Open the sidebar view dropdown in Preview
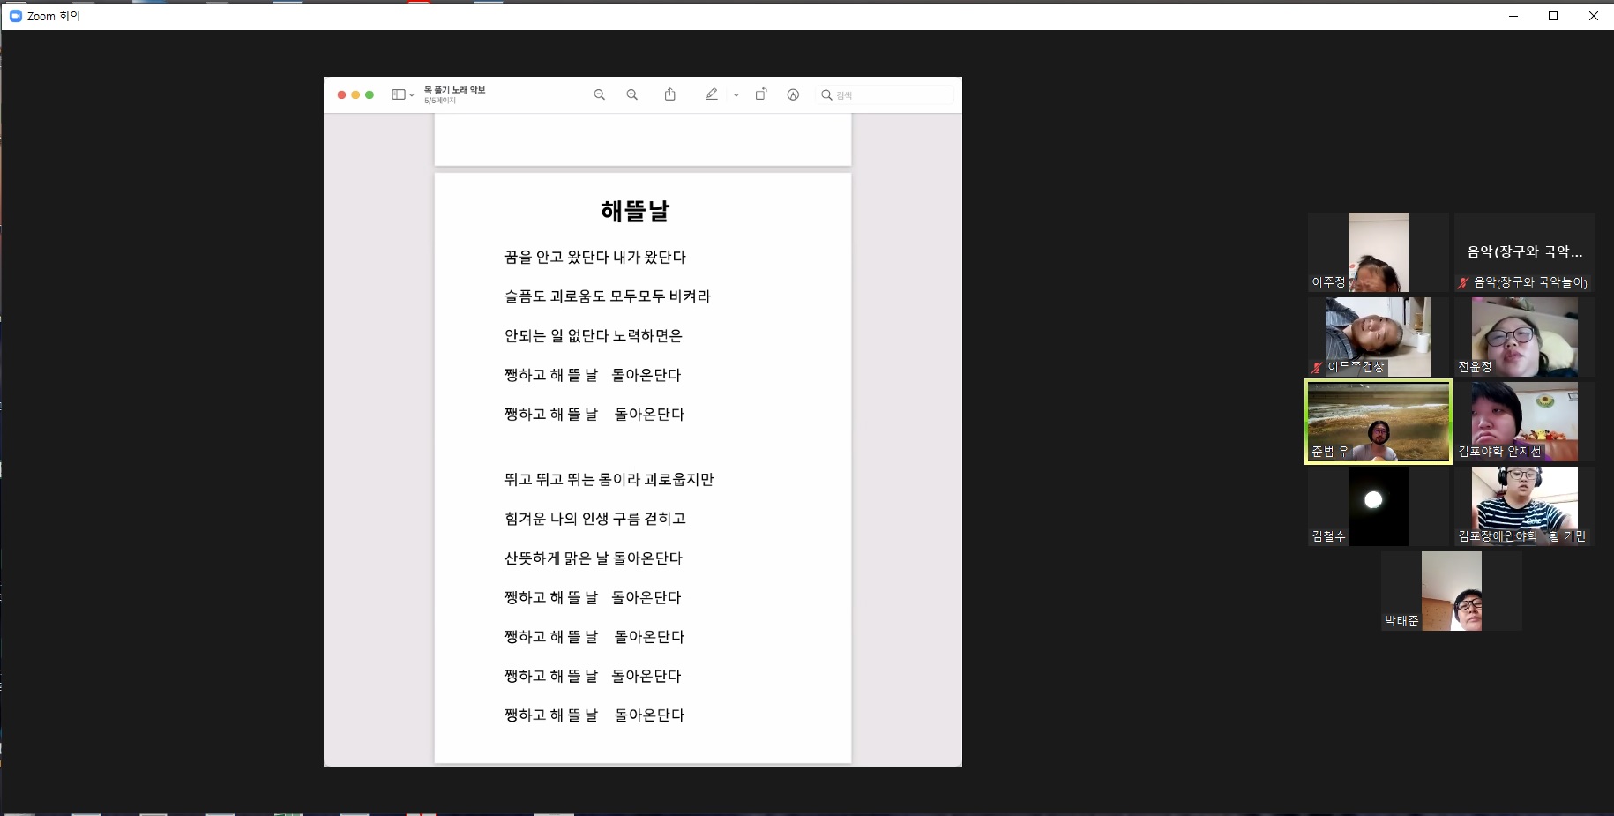Viewport: 1614px width, 816px height. [x=403, y=94]
